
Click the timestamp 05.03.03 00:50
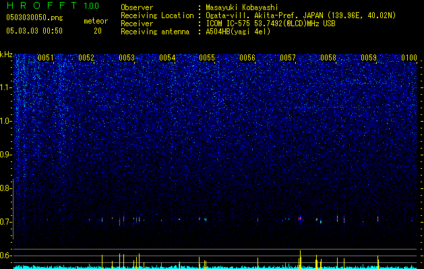coord(34,31)
